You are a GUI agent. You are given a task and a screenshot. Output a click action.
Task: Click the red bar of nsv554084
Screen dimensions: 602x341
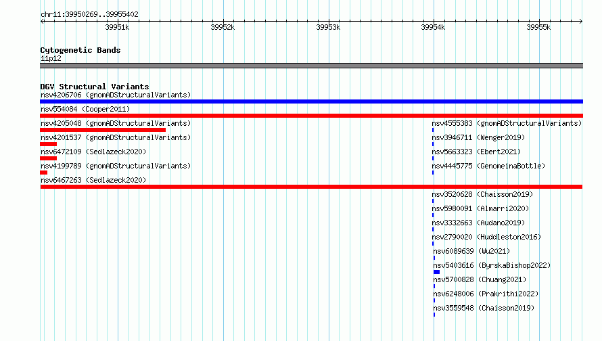point(311,116)
